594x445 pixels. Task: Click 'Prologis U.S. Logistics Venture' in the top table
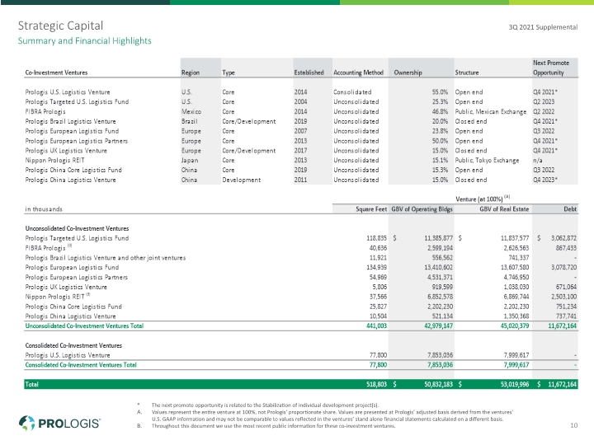(x=68, y=92)
